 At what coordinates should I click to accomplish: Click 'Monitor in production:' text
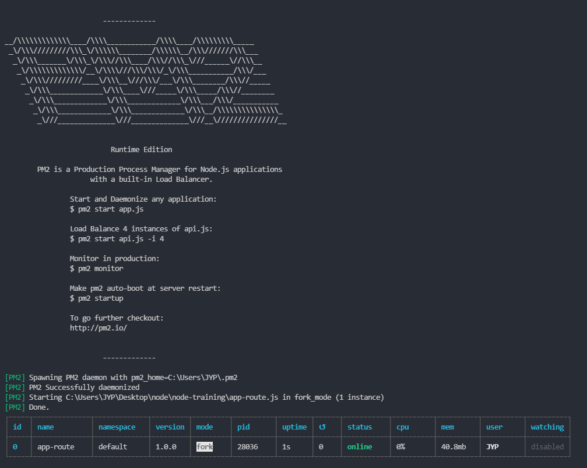[x=115, y=259]
